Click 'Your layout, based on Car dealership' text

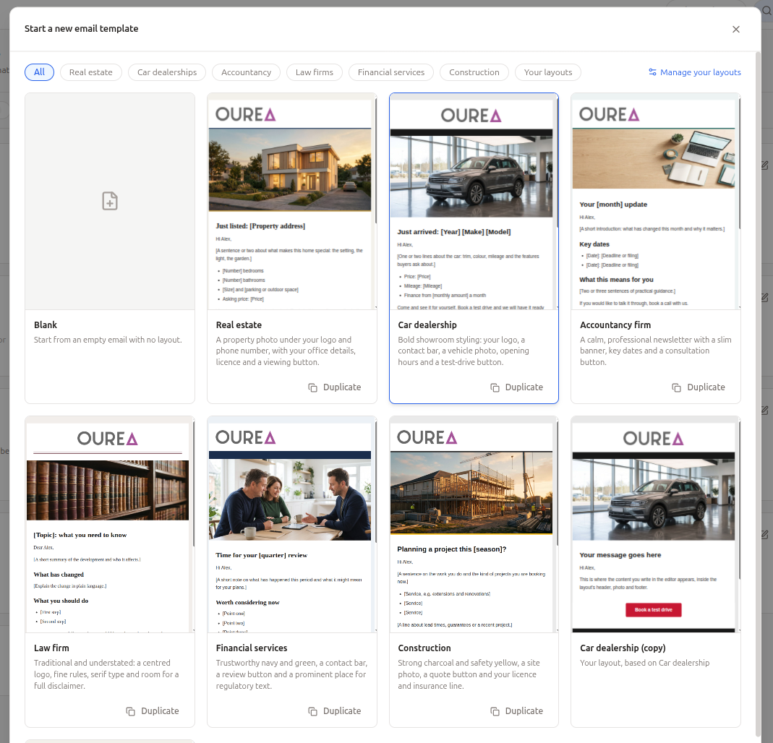click(645, 663)
